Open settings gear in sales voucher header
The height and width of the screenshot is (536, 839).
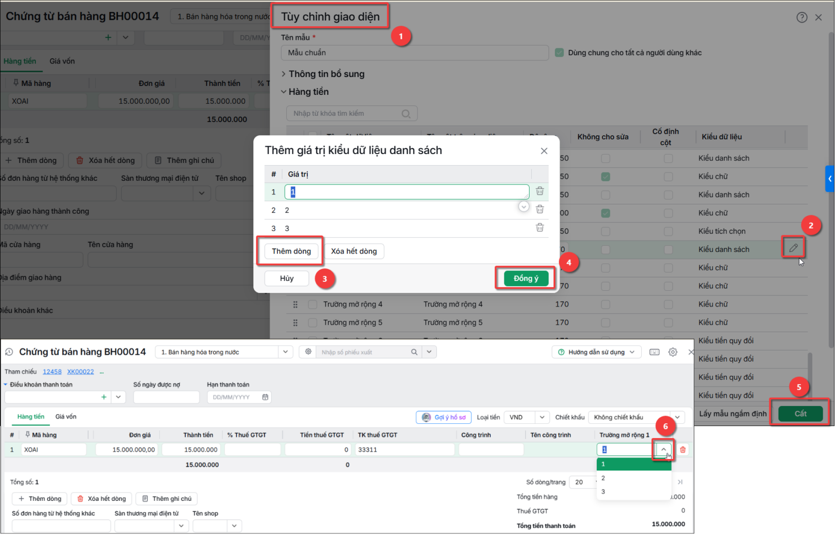coord(673,352)
